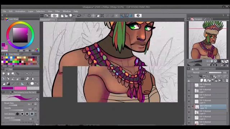Choose the first anti-aliasing option (none)
Viewport: 230px width, 129px height.
tap(17, 114)
